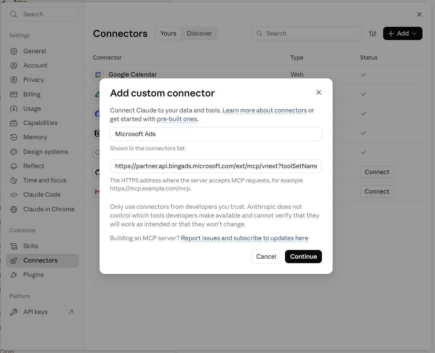Click the Reflect icon in sidebar

tap(14, 166)
